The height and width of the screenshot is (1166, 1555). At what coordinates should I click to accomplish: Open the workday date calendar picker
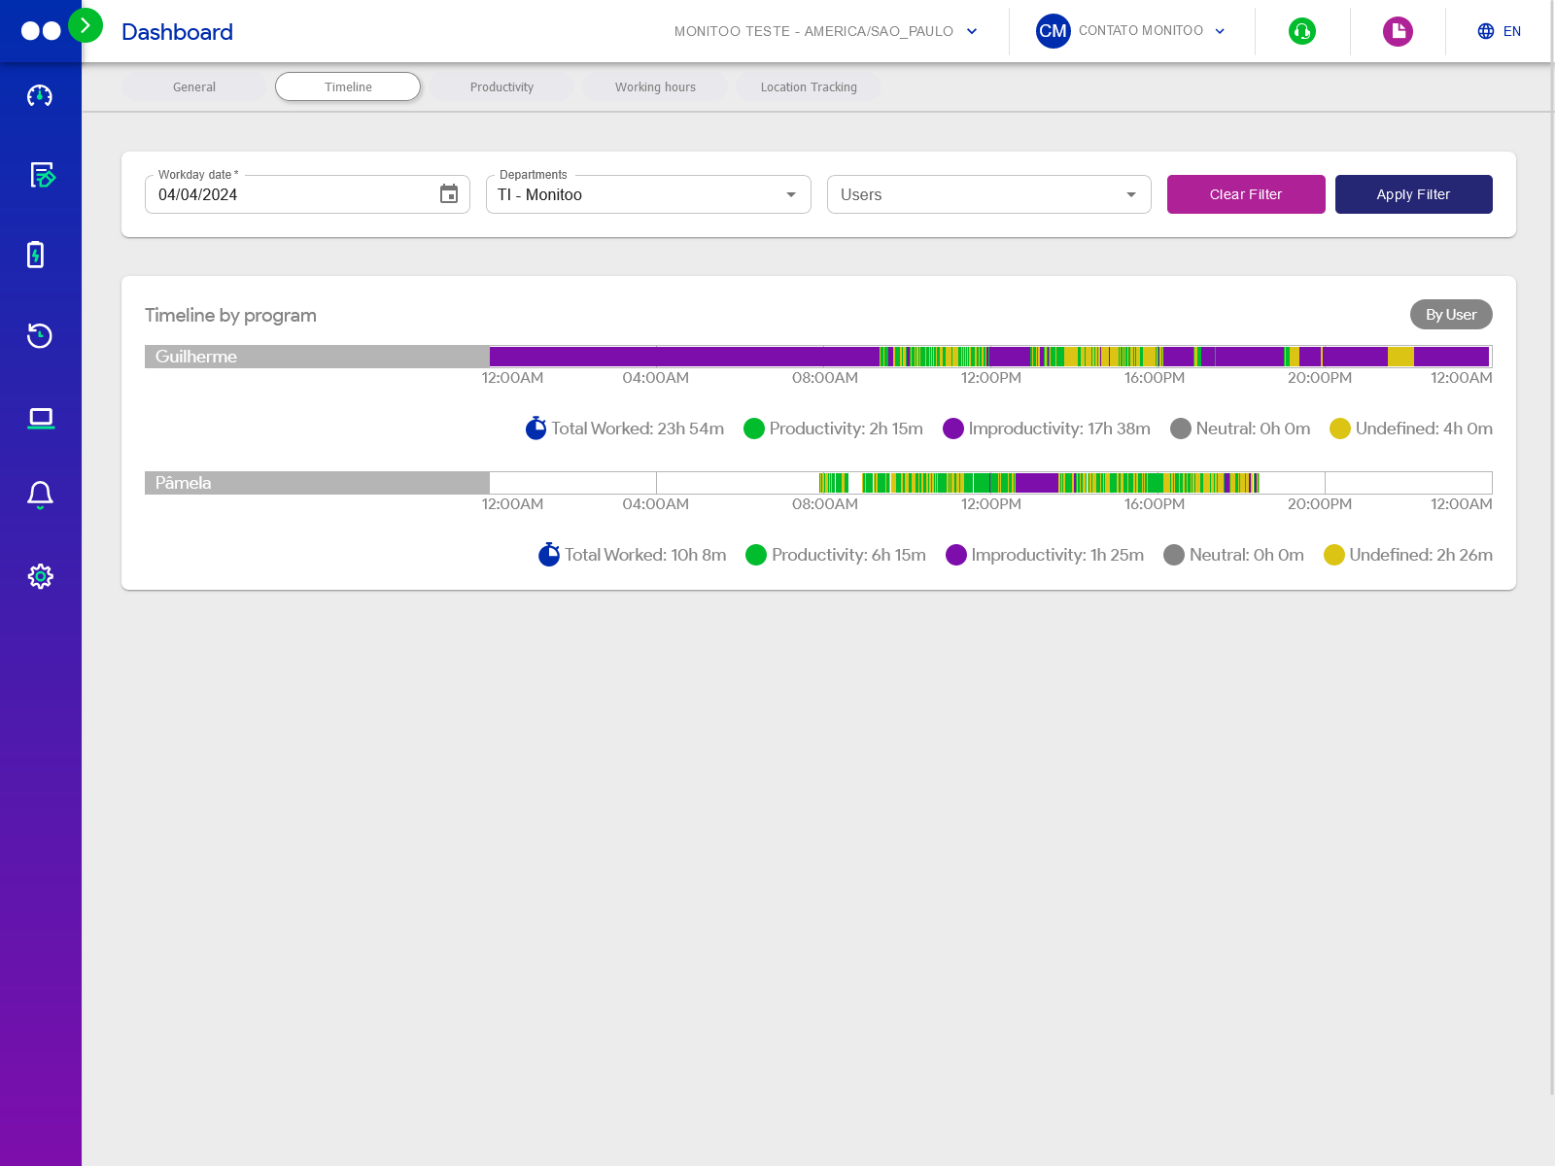(x=448, y=194)
